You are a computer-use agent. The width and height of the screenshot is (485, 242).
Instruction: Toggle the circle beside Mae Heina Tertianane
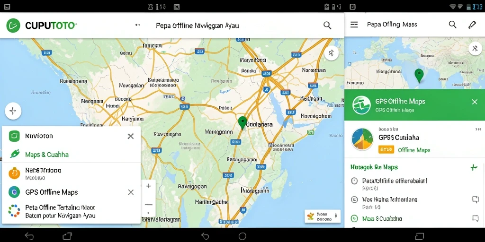(354, 200)
